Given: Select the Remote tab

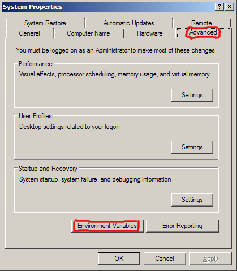Looking at the screenshot, I should tap(201, 23).
